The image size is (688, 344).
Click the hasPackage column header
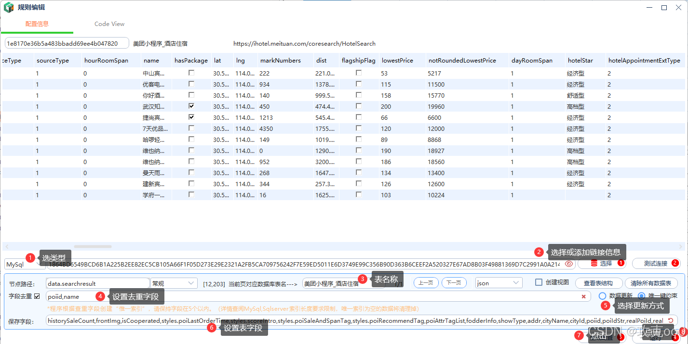tap(191, 61)
